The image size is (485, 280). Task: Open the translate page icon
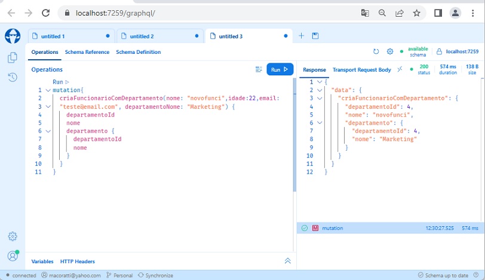pyautogui.click(x=365, y=13)
